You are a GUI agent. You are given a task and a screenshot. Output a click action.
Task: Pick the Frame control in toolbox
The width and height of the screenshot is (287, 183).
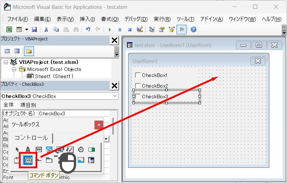coord(17,160)
